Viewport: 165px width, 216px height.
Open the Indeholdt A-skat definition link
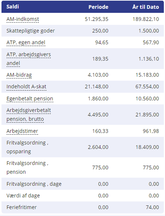[x=26, y=87]
